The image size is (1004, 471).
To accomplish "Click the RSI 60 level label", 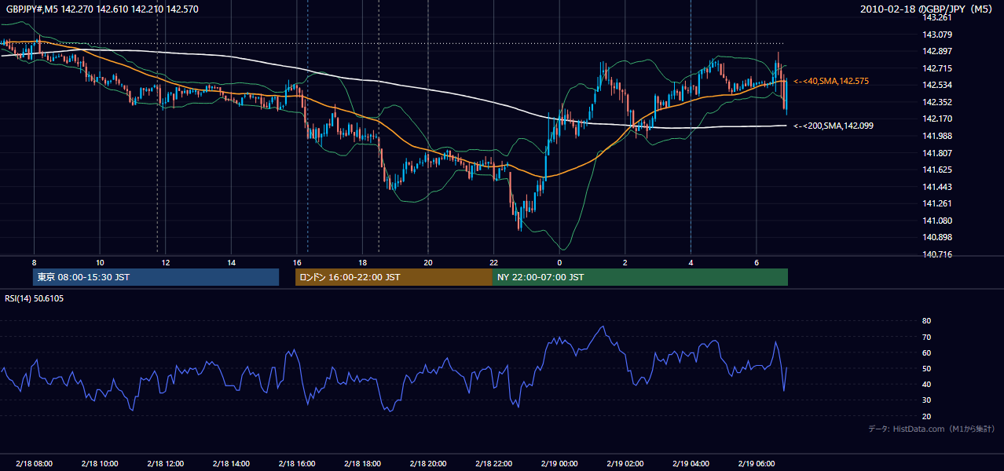I will pyautogui.click(x=926, y=352).
